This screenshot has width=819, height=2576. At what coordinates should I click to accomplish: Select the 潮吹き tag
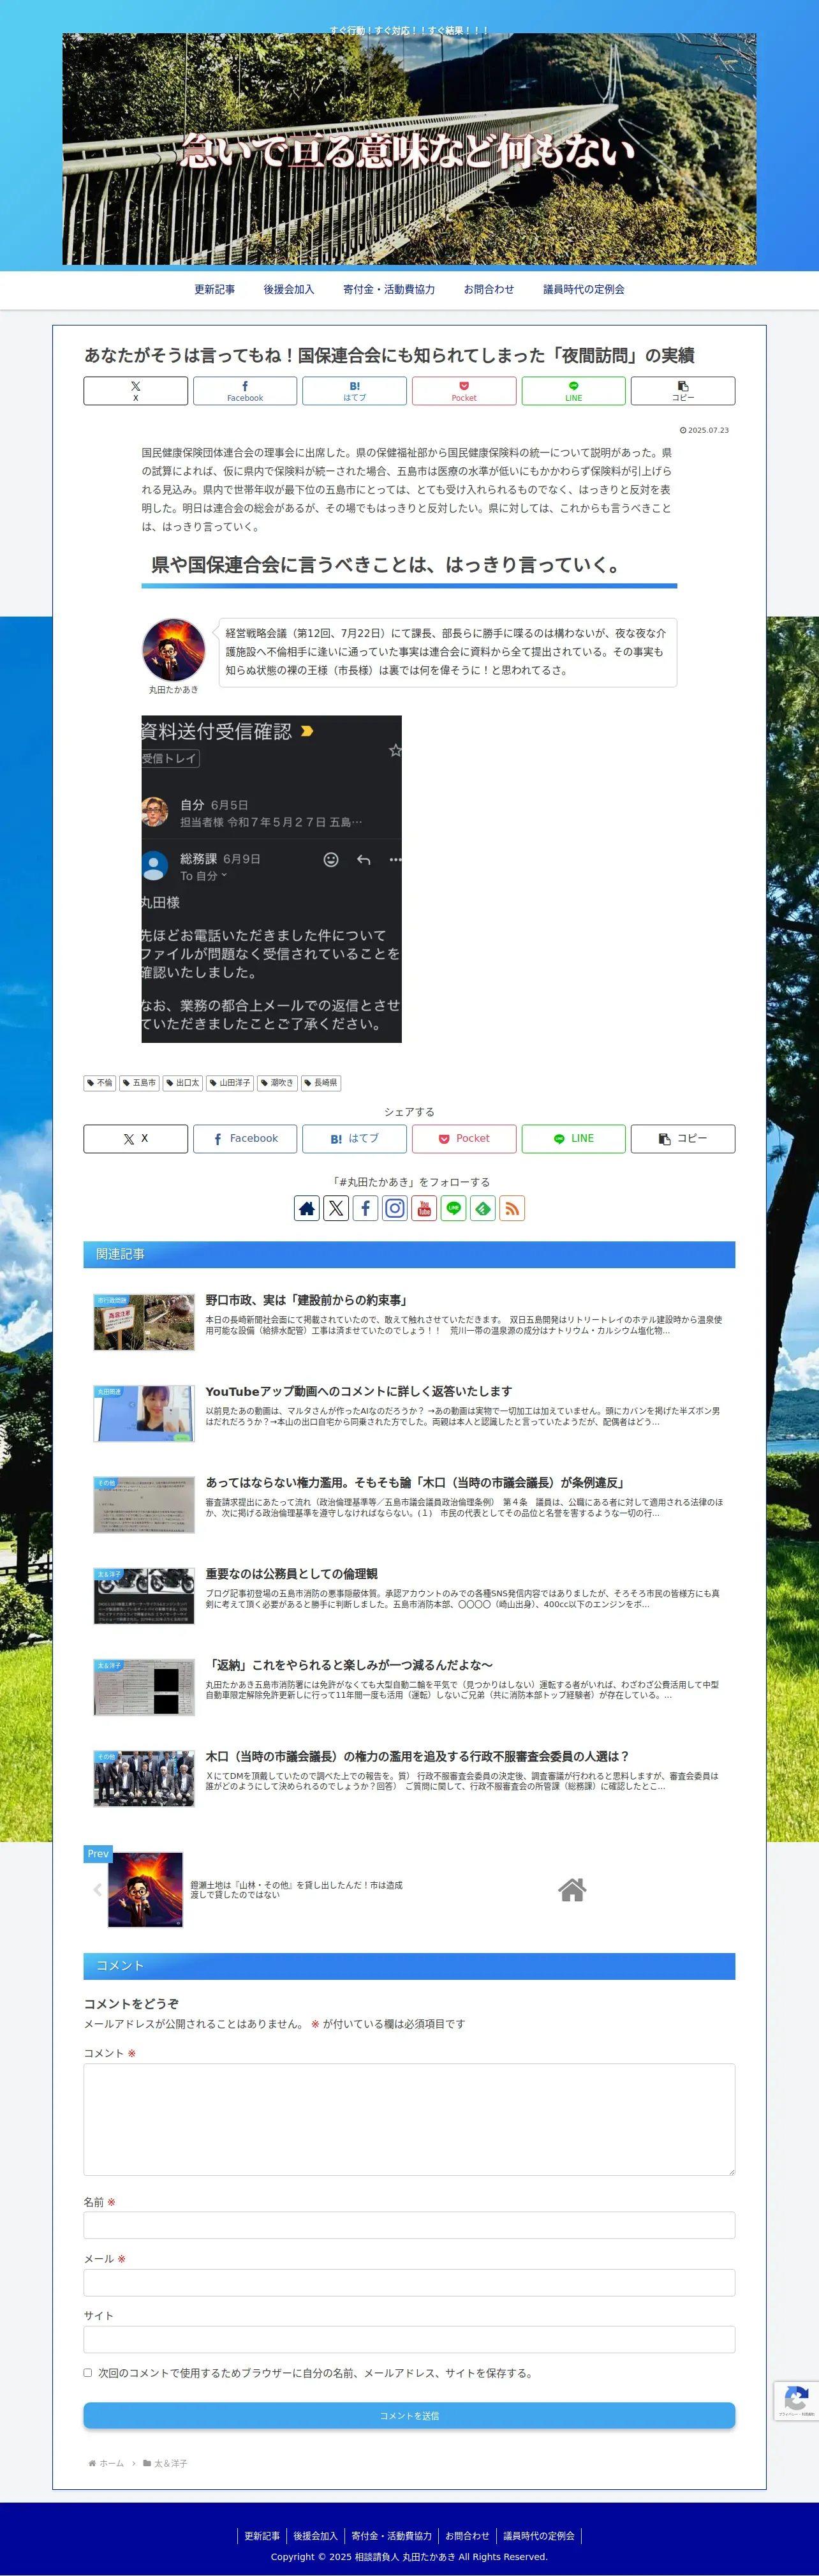click(x=277, y=1082)
